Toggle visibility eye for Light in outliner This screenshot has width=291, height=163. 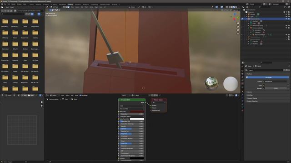click(x=286, y=16)
